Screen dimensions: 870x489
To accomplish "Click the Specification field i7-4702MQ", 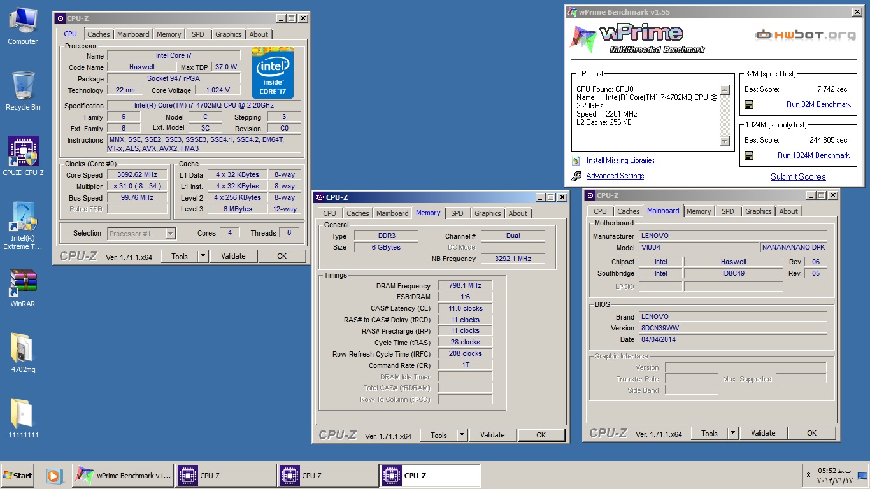I will (x=204, y=106).
